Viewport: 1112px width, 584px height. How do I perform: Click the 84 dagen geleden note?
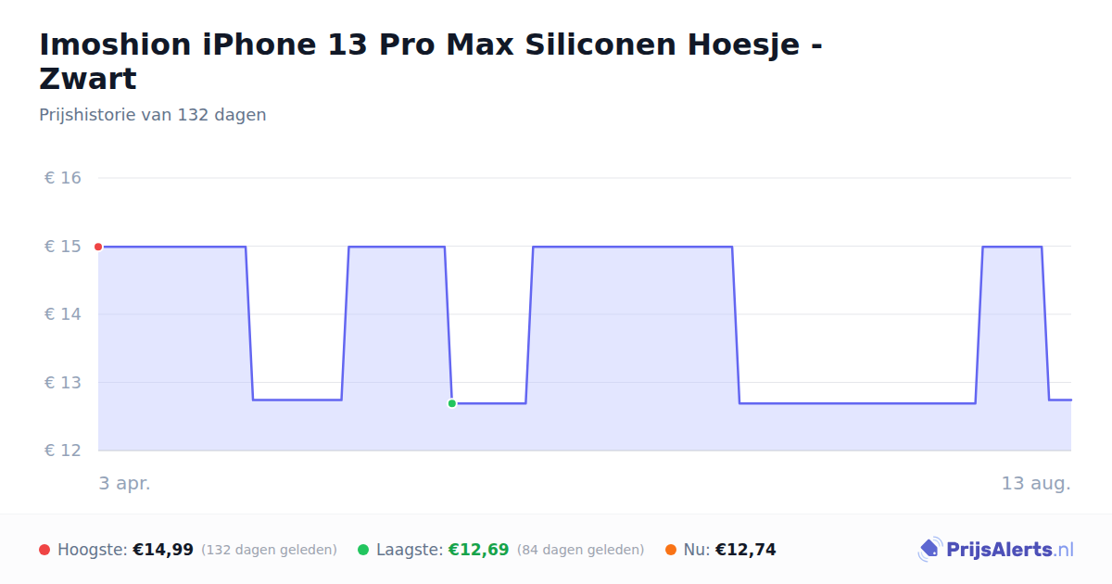tap(581, 550)
